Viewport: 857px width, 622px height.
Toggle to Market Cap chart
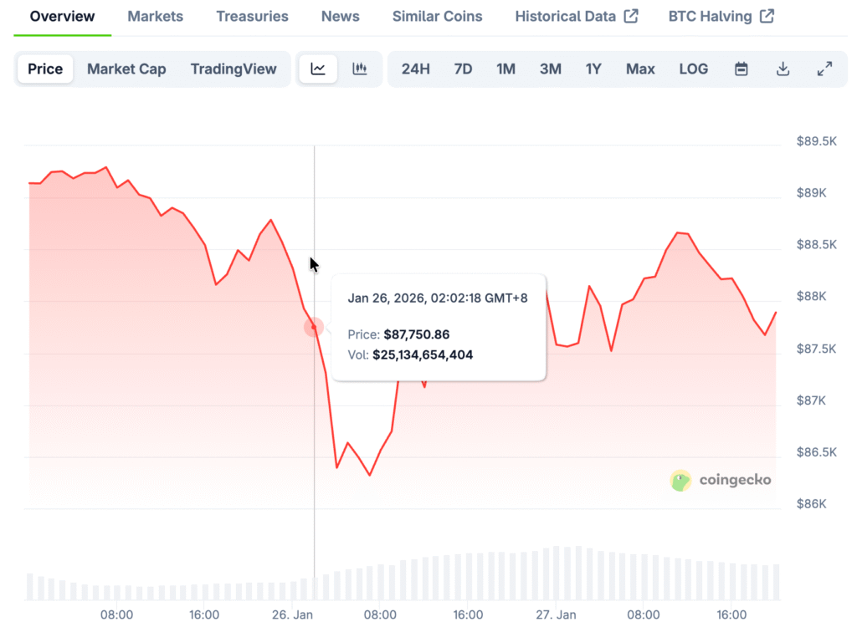(x=126, y=69)
